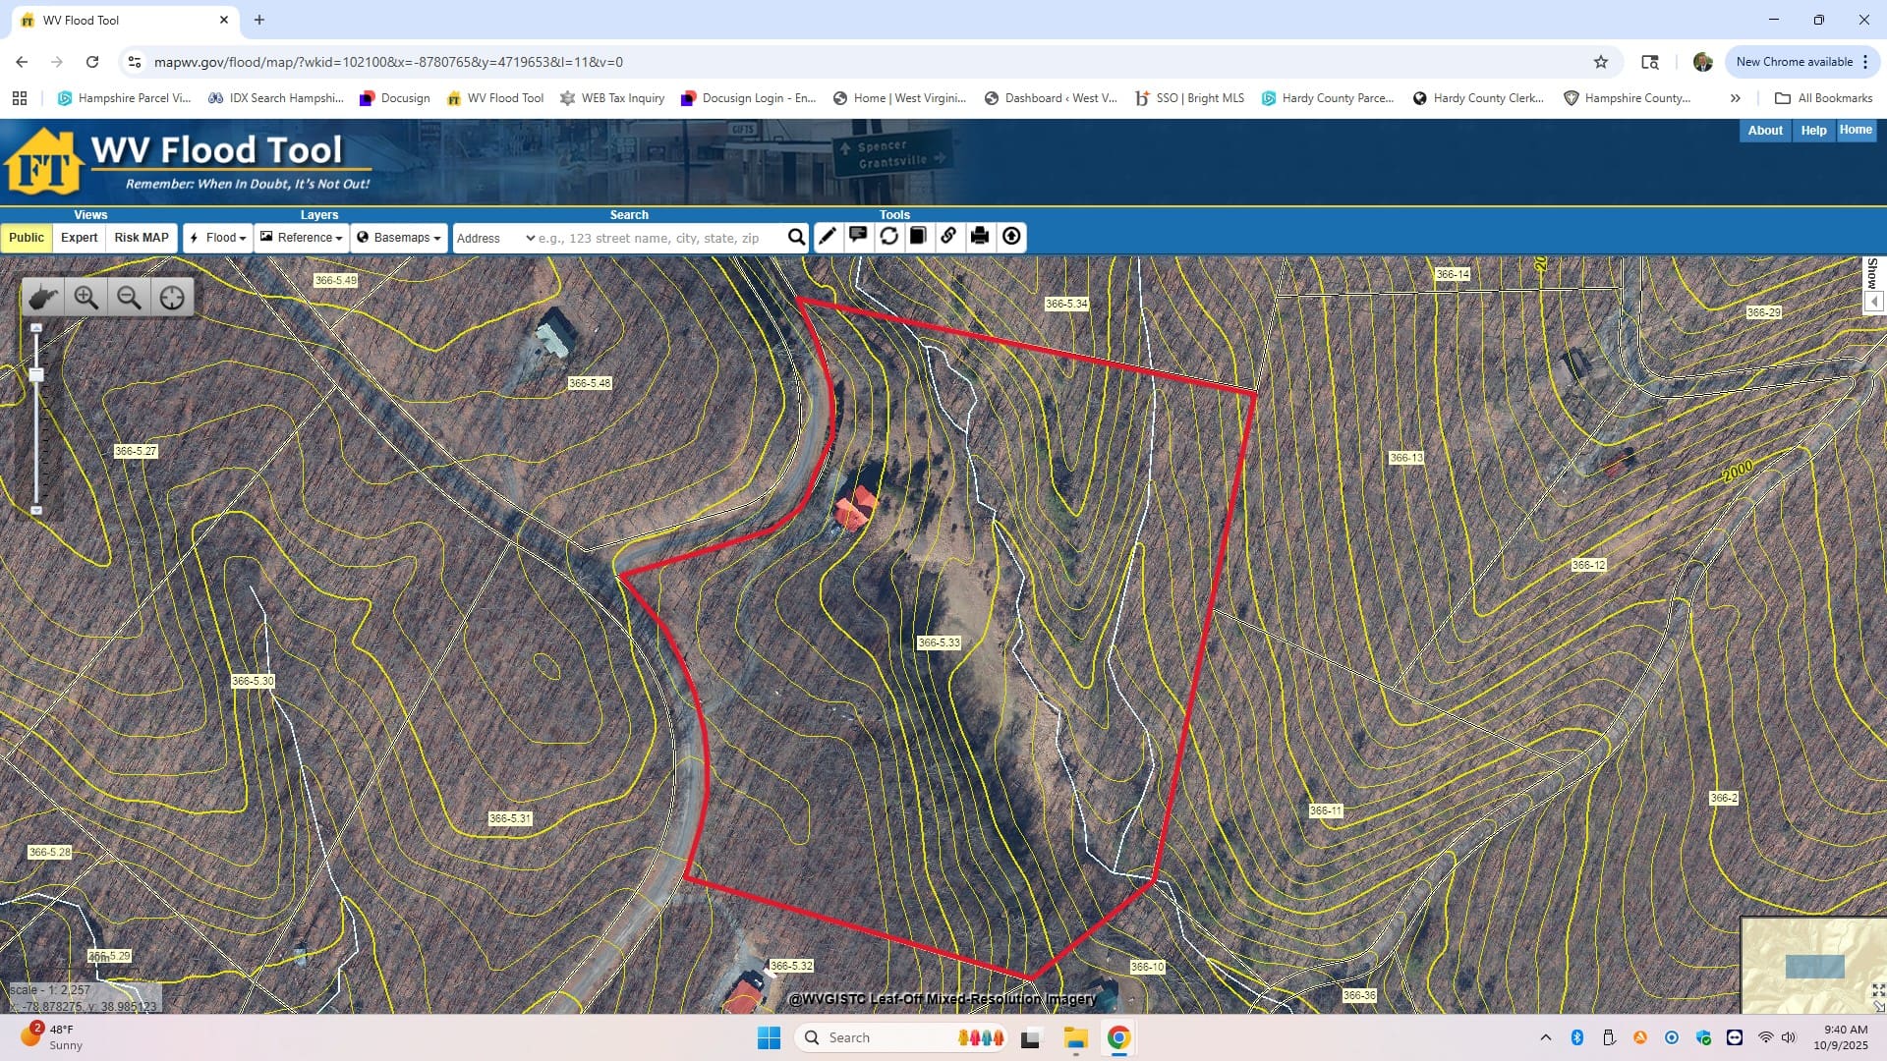This screenshot has width=1887, height=1061.
Task: Click the link share tool icon
Action: coord(948,237)
